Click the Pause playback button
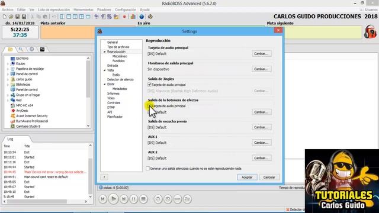This screenshot has width=379, height=213. (133, 199)
